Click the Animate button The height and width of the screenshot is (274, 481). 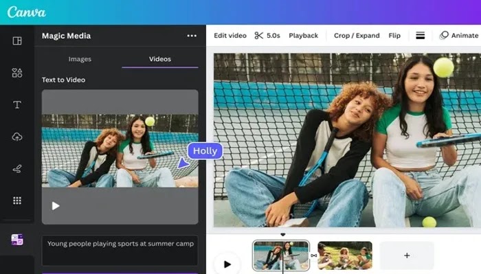coord(459,36)
